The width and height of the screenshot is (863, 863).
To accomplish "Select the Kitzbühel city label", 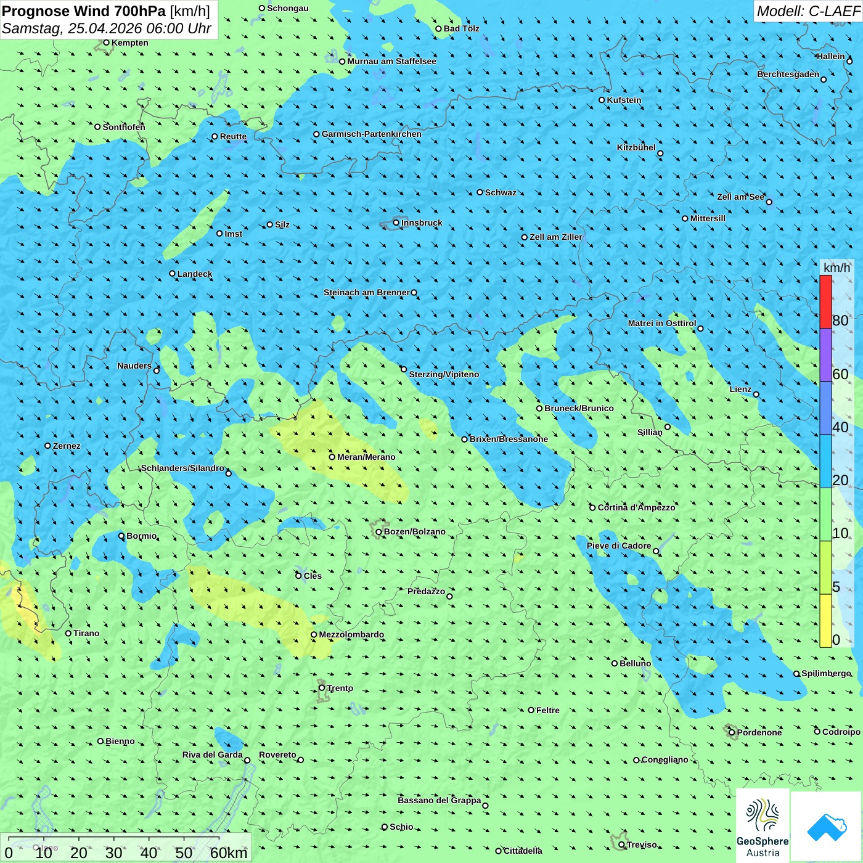I will point(636,147).
